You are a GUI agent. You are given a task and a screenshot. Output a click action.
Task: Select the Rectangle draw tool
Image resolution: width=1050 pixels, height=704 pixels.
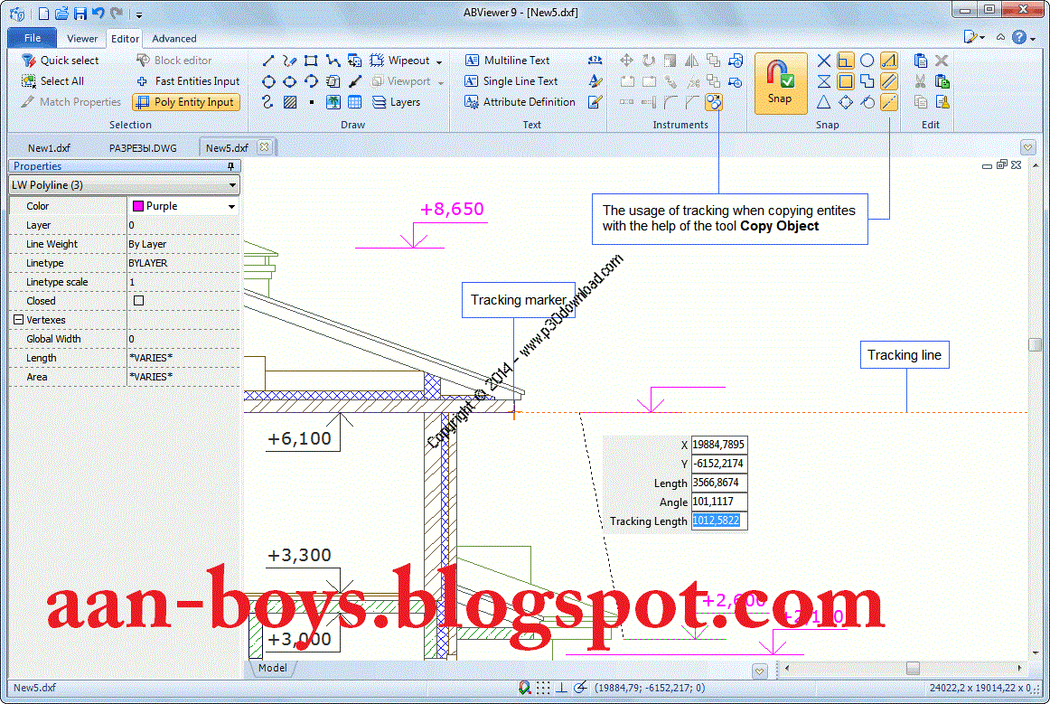(311, 61)
